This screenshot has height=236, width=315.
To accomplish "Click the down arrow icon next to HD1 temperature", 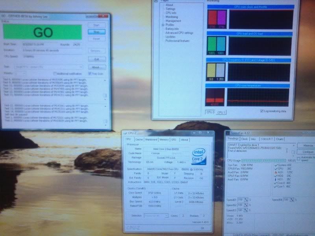I will click(x=275, y=179).
